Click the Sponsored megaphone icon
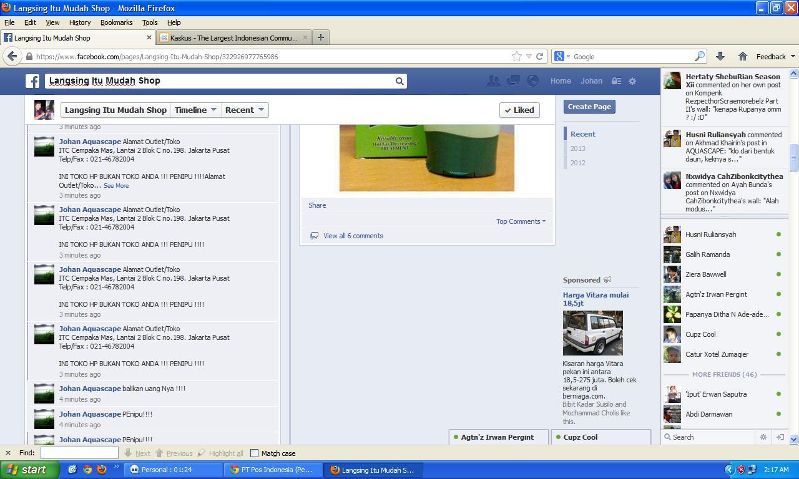The width and height of the screenshot is (799, 479). 607,280
